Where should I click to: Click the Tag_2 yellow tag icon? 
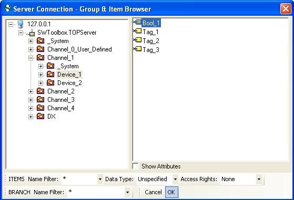(x=137, y=40)
